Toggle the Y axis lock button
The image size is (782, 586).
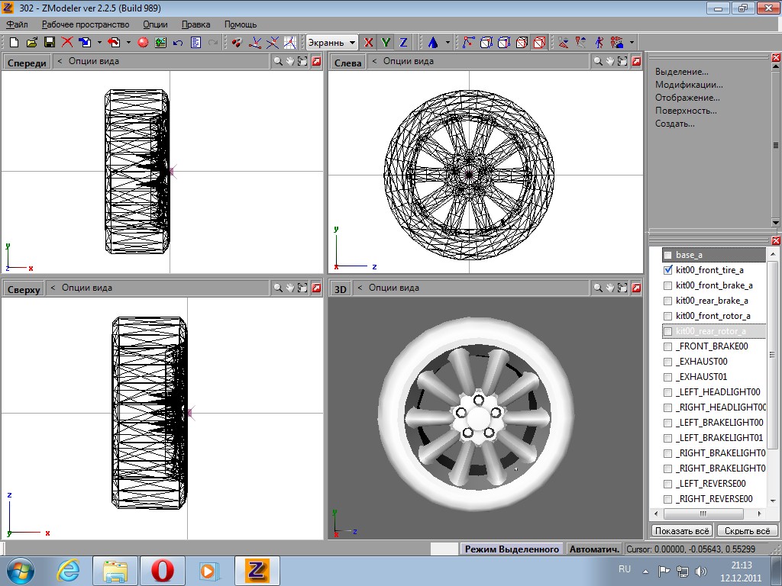click(x=386, y=43)
